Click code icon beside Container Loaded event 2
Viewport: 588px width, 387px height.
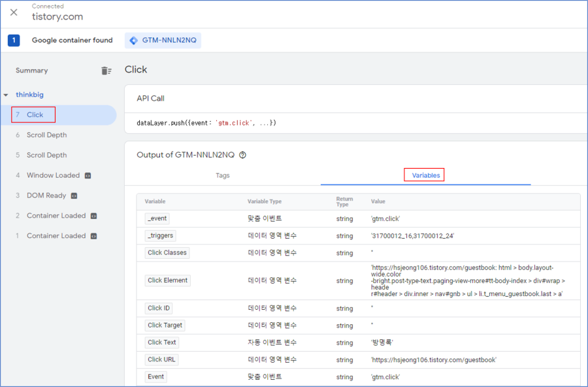93,216
